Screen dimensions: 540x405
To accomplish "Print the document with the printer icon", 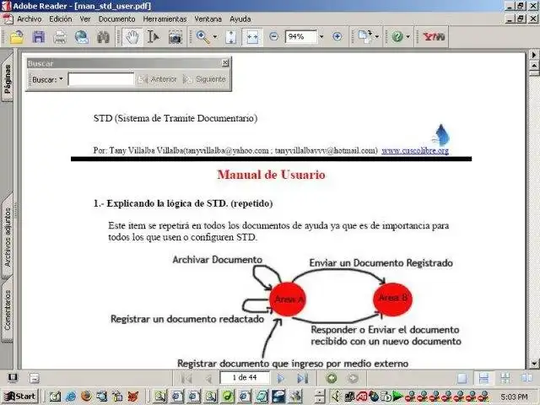I will coord(60,37).
